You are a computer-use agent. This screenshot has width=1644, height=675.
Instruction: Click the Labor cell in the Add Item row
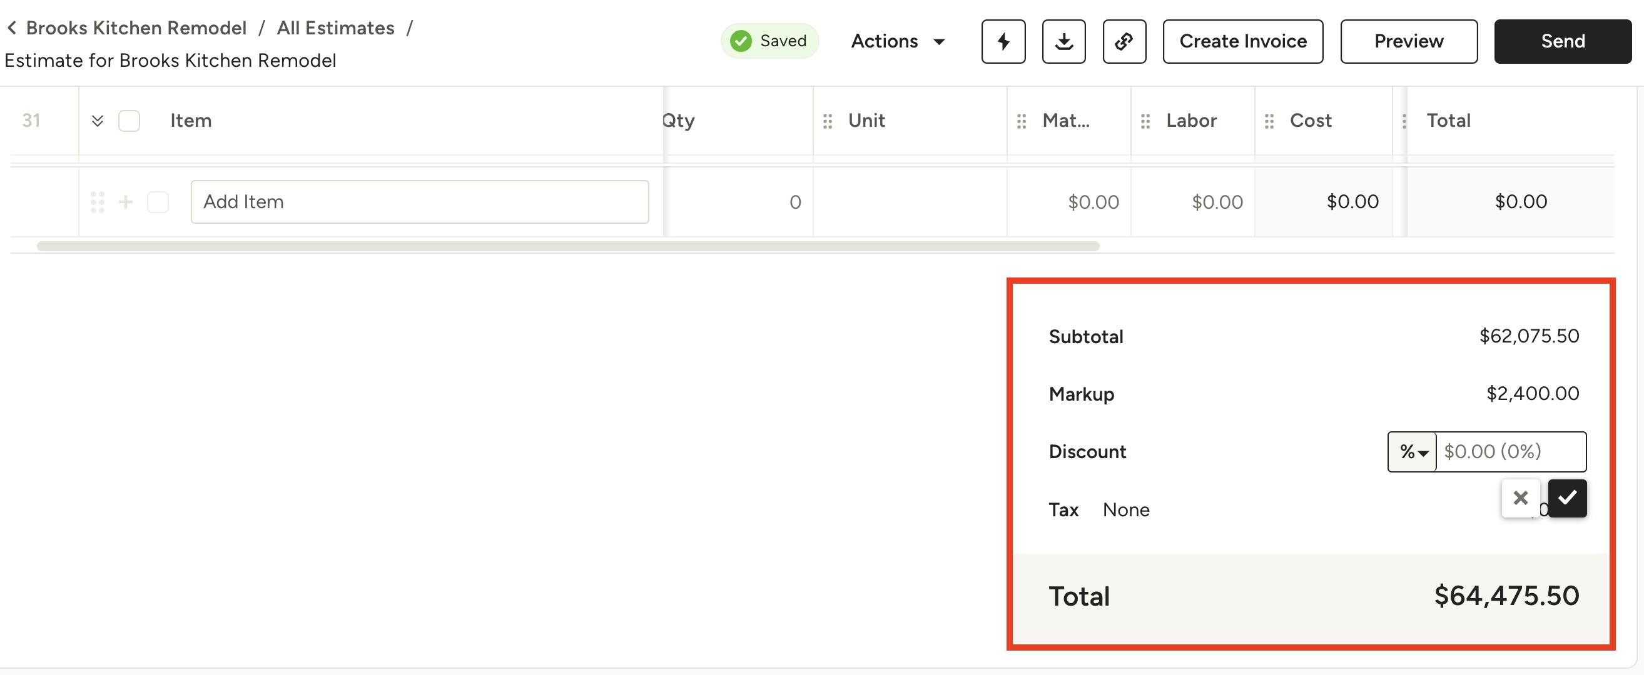[x=1193, y=202]
